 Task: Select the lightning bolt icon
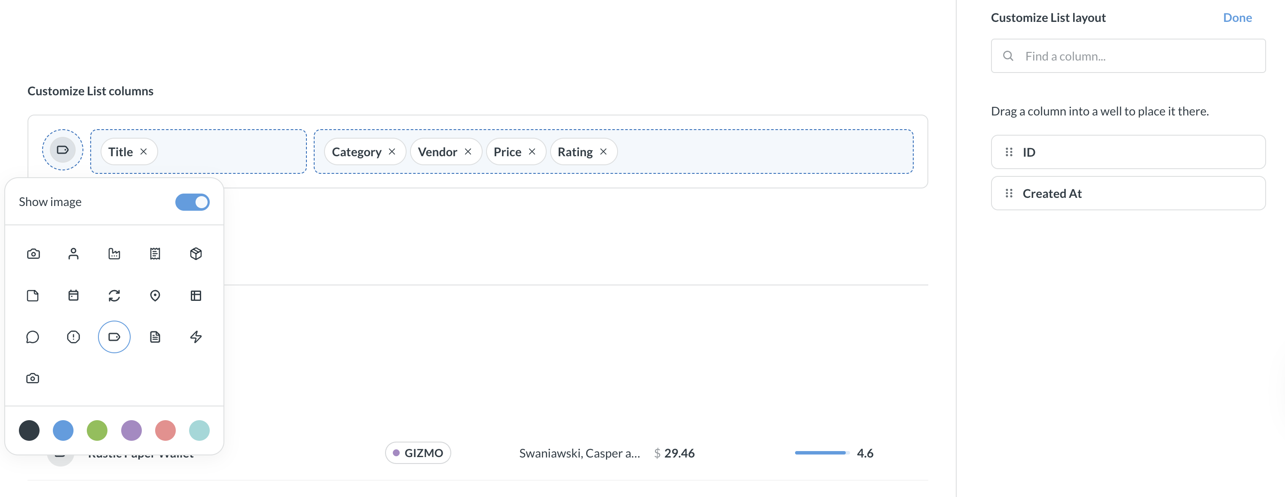196,336
